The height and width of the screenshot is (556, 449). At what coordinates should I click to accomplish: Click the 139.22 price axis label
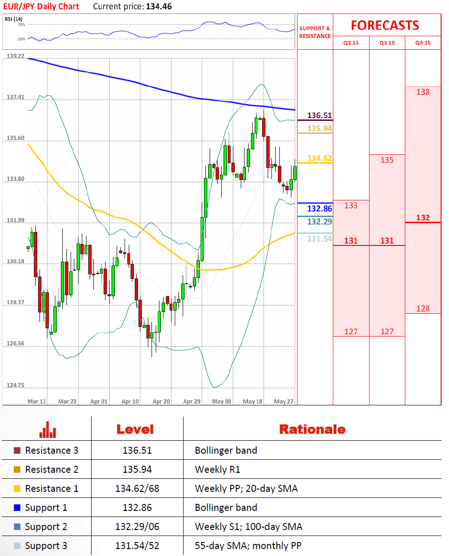[x=16, y=56]
